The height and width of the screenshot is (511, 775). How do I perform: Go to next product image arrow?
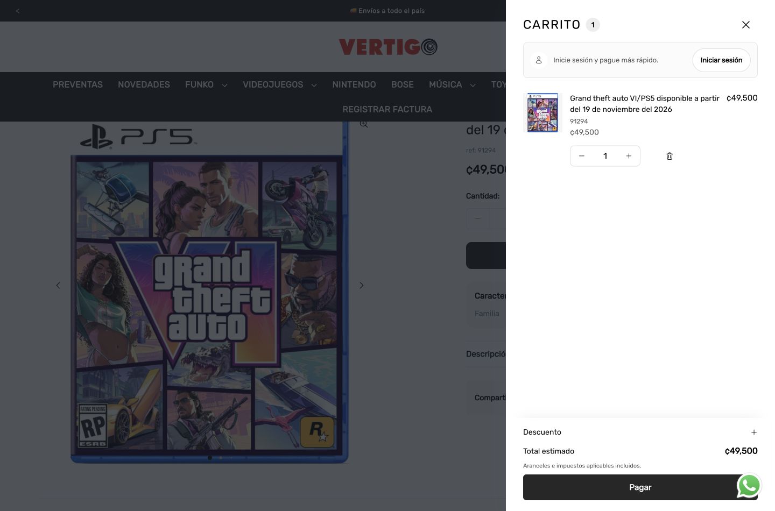point(361,285)
